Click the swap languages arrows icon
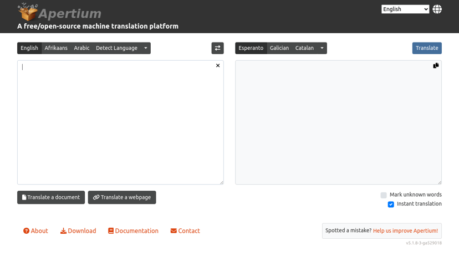 point(217,48)
